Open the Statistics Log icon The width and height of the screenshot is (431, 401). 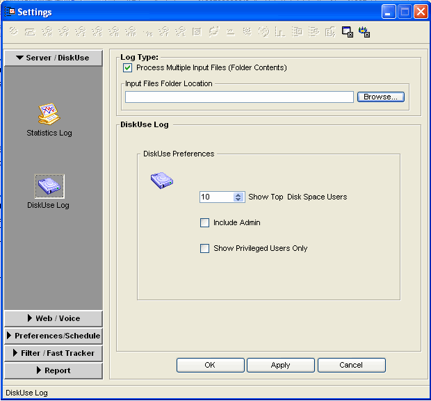click(x=49, y=113)
